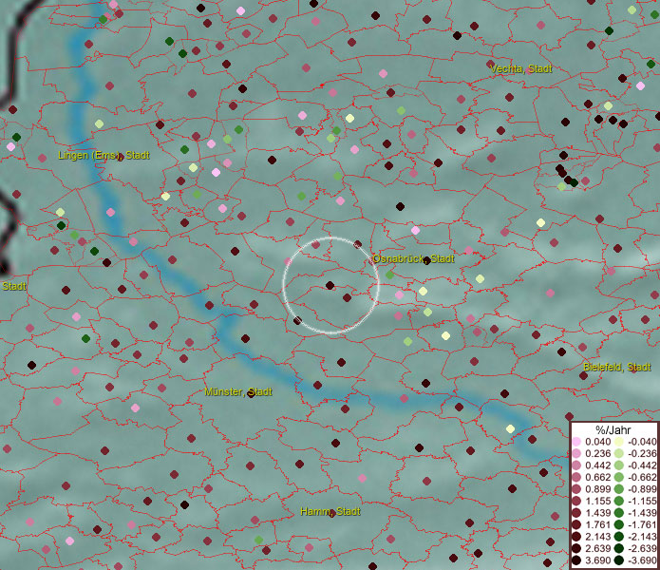Viewport: 660px width, 570px height.
Task: Pick the -0.442 legend swatch
Action: 619,465
